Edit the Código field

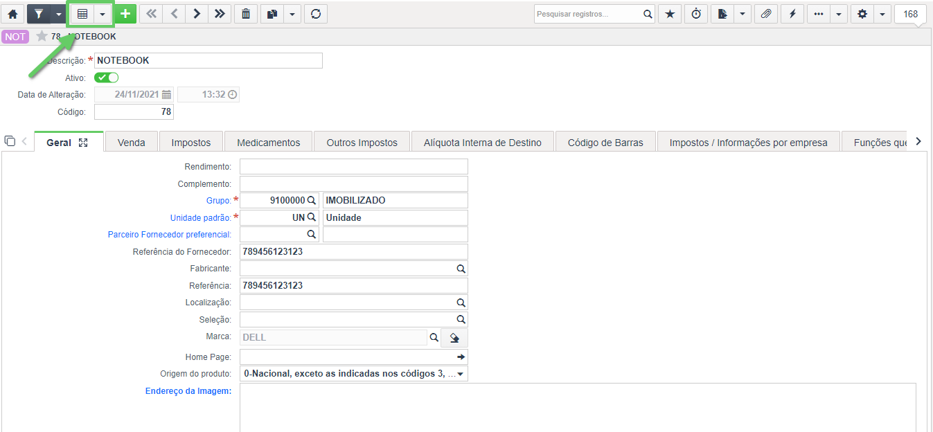pos(134,111)
